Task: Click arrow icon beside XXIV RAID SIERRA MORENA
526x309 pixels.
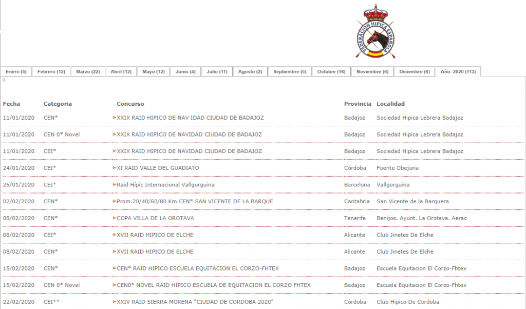Action: coord(115,302)
